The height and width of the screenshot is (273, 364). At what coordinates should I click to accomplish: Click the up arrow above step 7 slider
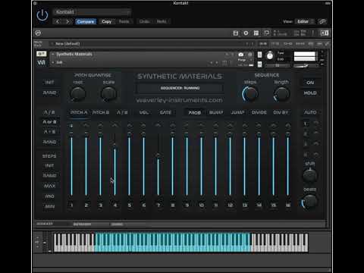[x=158, y=125]
